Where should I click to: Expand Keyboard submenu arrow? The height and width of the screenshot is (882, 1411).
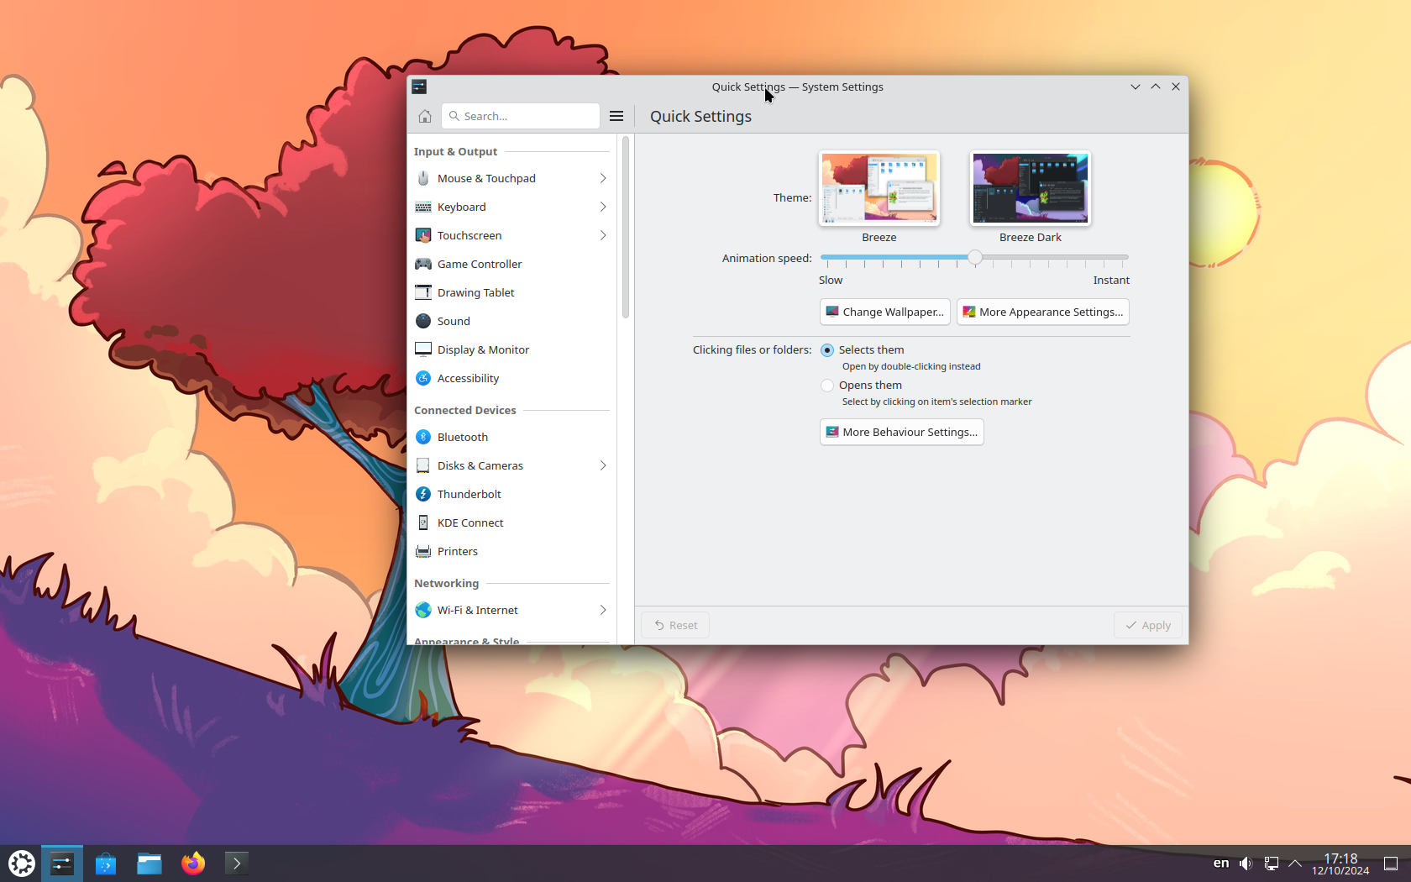coord(603,207)
